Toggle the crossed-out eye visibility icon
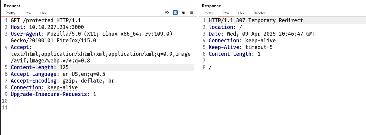 tap(167, 13)
